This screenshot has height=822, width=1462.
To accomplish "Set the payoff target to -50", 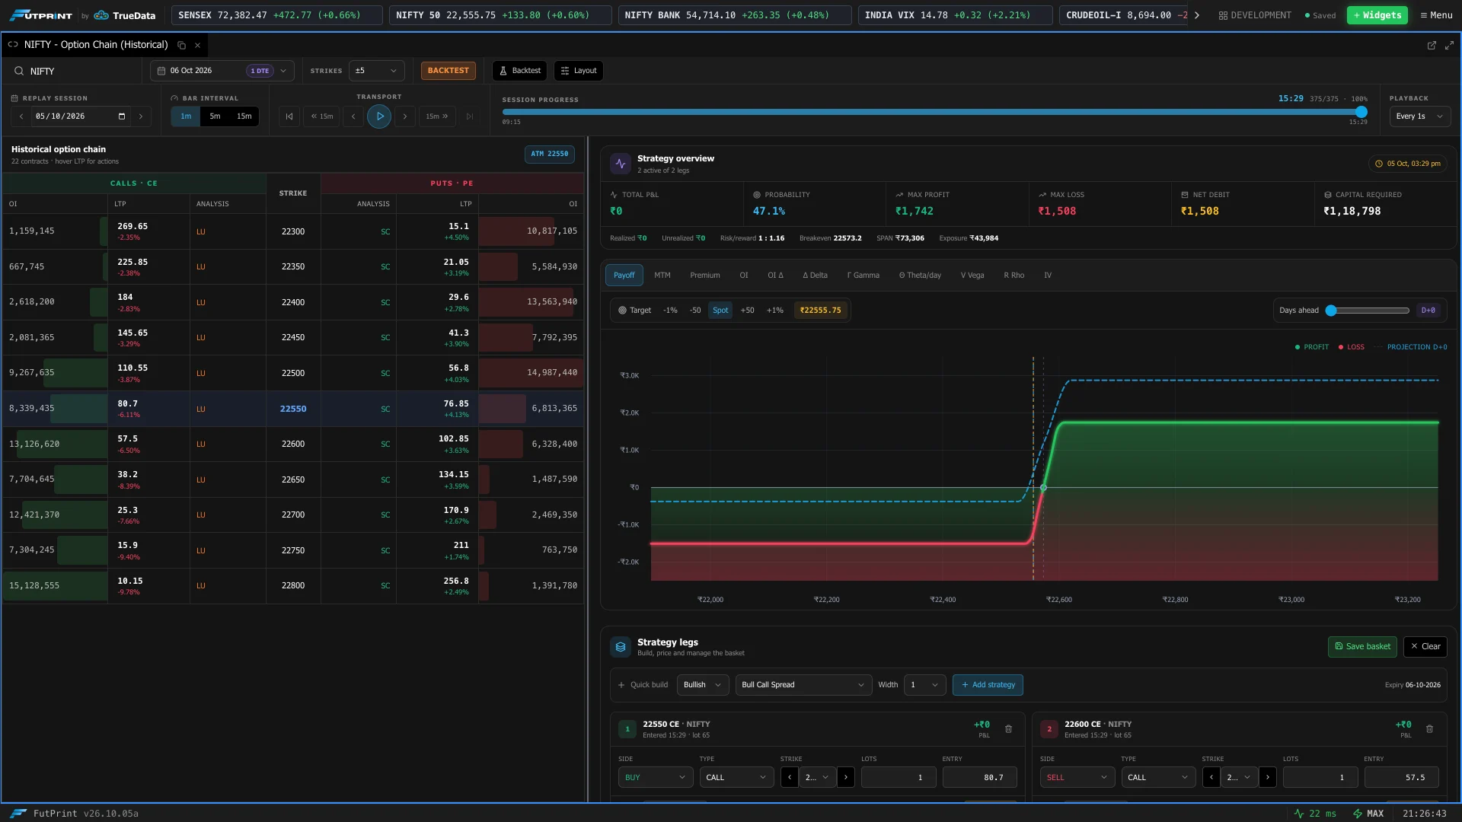I will (695, 311).
